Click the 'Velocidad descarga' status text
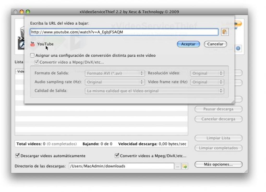The width and height of the screenshot is (266, 192). [x=152, y=144]
